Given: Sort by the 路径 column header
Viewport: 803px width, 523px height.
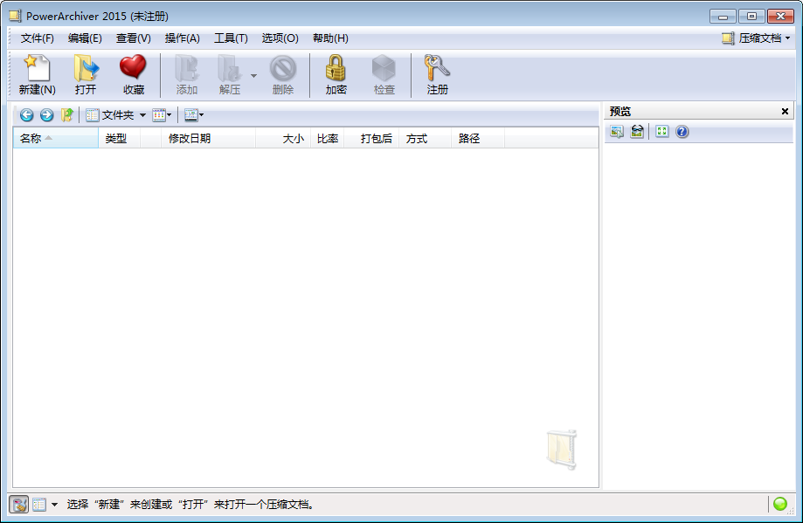Looking at the screenshot, I should click(x=478, y=139).
